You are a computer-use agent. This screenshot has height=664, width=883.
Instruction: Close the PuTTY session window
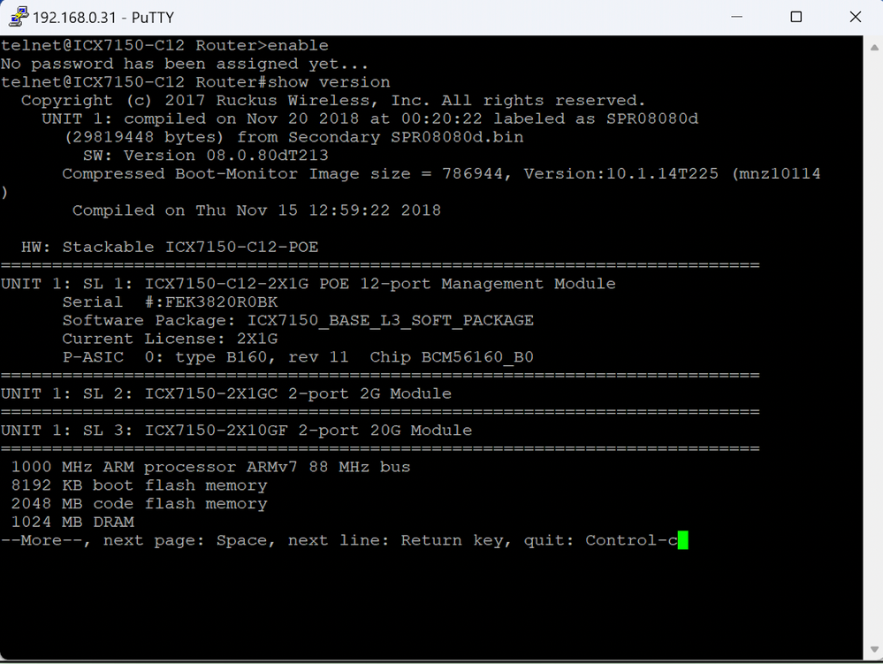click(854, 17)
